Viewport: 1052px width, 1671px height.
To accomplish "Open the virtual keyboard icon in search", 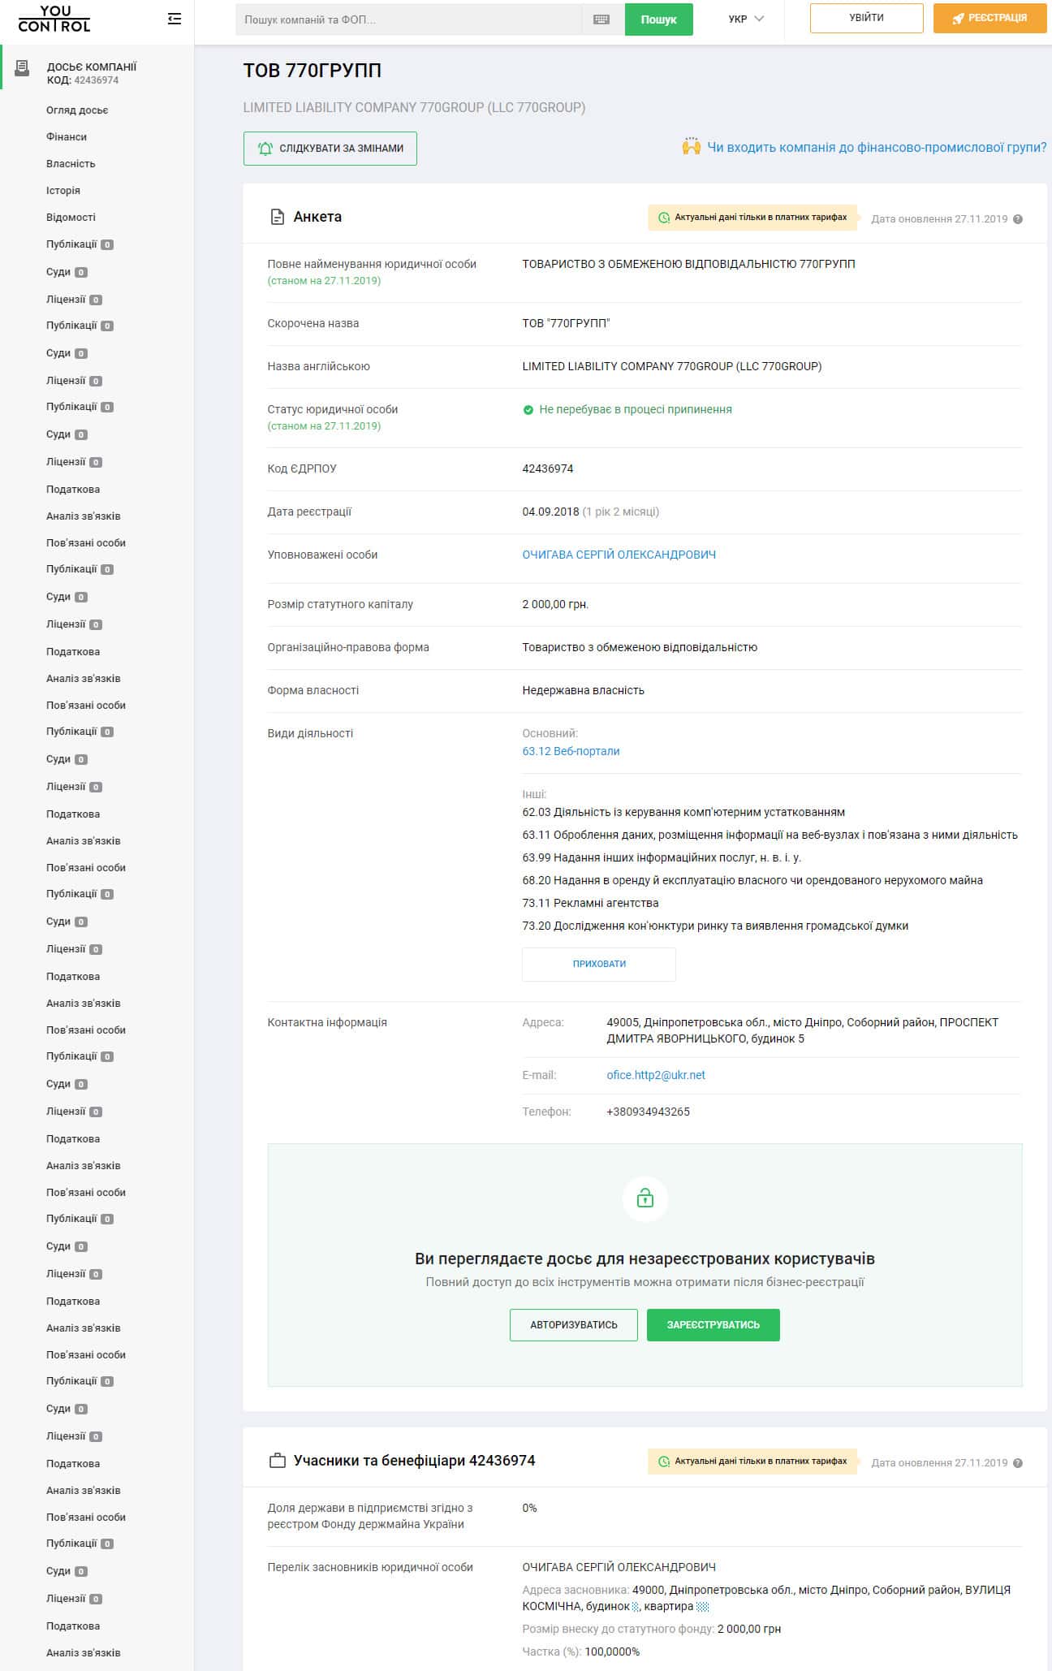I will pyautogui.click(x=601, y=19).
